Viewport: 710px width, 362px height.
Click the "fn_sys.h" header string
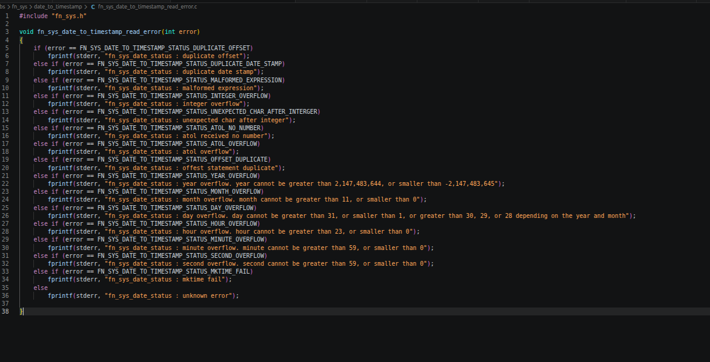[x=69, y=16]
